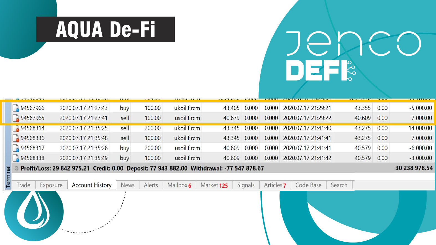
Task: Switch to the Market tab
Action: (214, 185)
